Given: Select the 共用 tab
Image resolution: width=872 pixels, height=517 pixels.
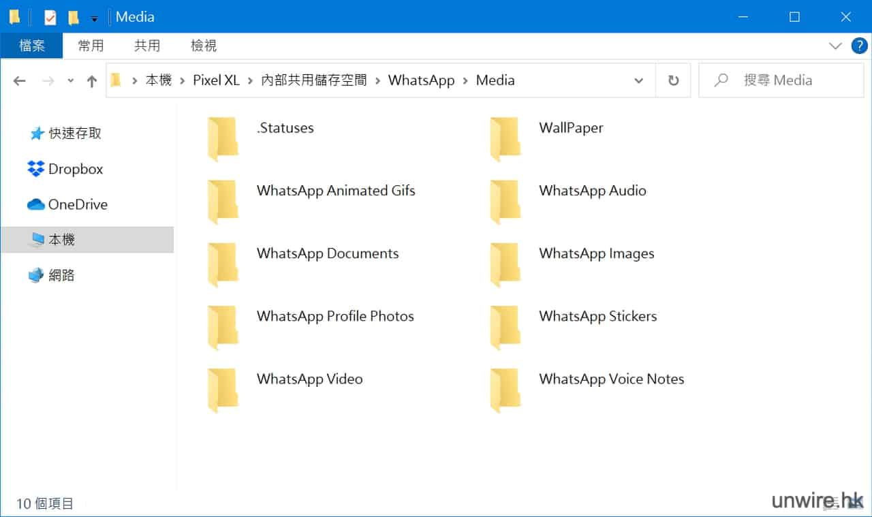Looking at the screenshot, I should tap(147, 46).
